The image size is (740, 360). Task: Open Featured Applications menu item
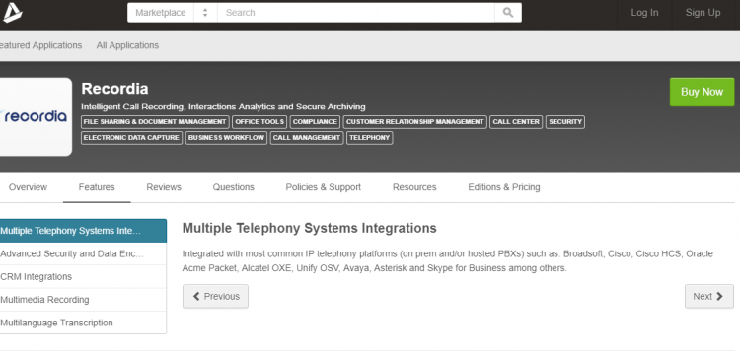(x=40, y=45)
